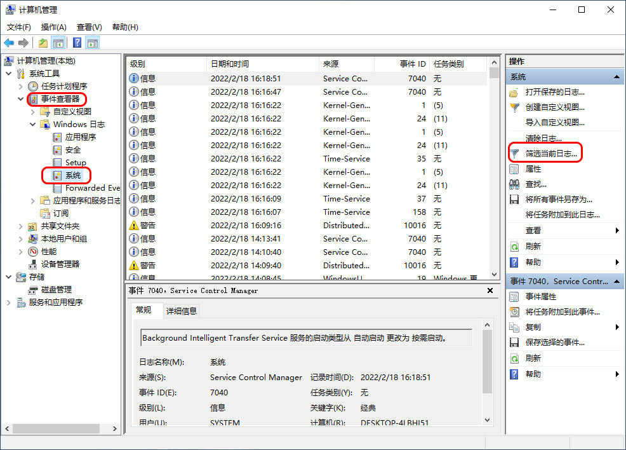Viewport: 626px width, 450px height.
Task: Collapse the 系统工具 tree node
Action: coord(9,74)
